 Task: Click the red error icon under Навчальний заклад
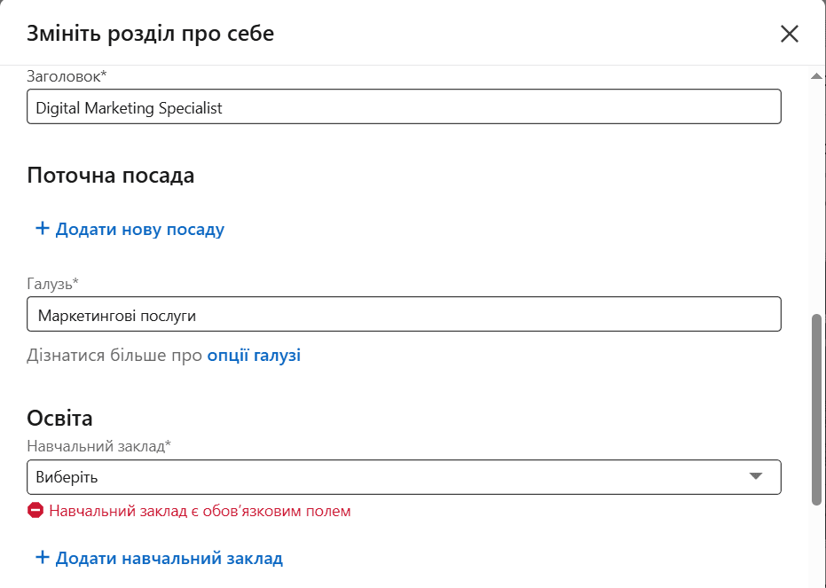pos(35,511)
